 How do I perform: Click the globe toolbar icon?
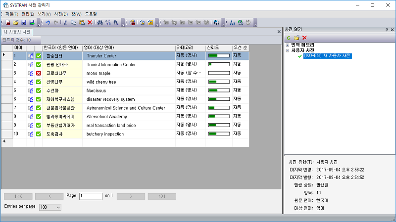point(241,22)
